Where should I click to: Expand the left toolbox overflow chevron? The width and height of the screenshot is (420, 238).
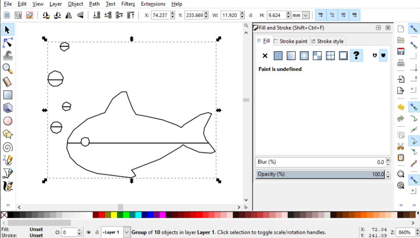[8, 205]
